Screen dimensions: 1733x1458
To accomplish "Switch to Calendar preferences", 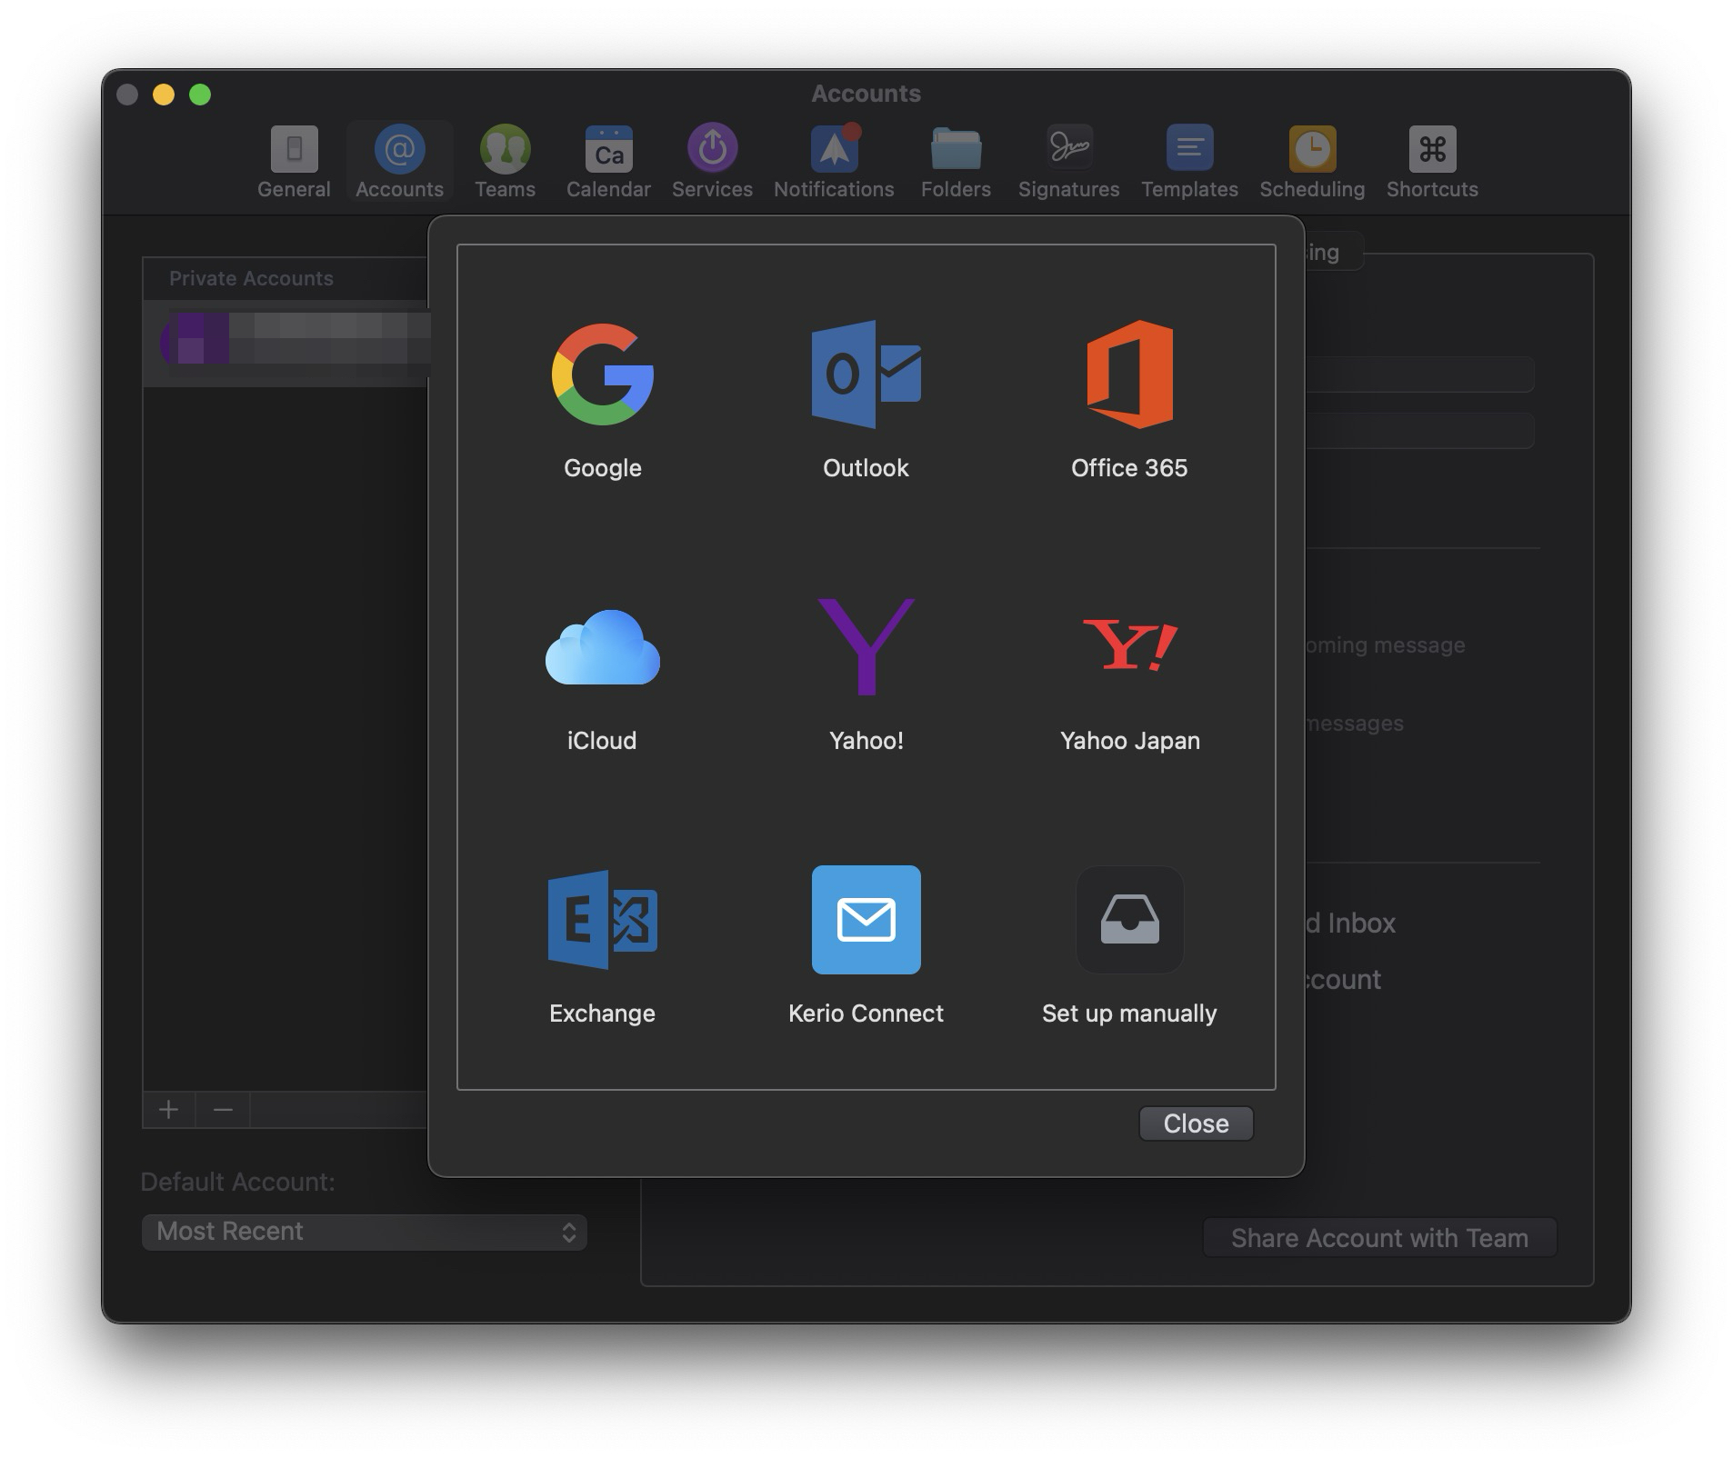I will 608,162.
